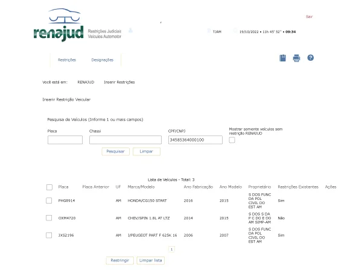Toggle show only vehicles without RENAJUD restriction
Viewport: 359px width, 271px height.
(x=232, y=140)
